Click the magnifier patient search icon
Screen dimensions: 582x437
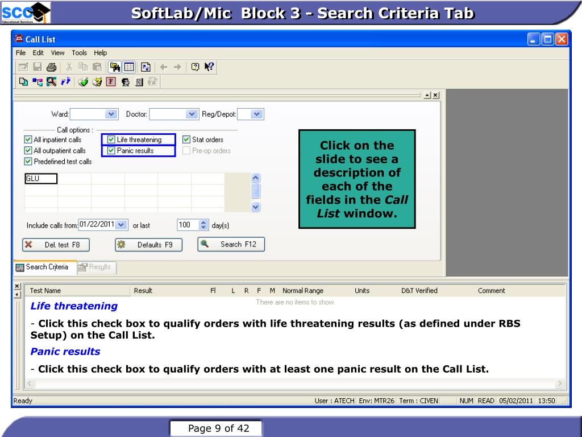(51, 82)
